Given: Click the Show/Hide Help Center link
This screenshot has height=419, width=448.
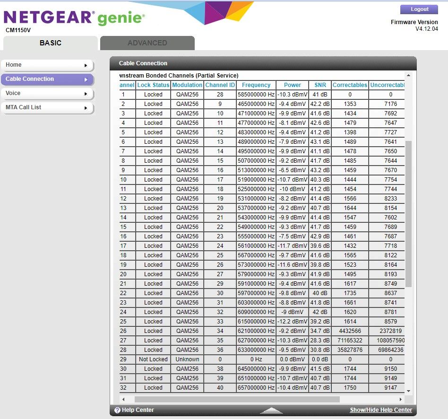Looking at the screenshot, I should (380, 410).
